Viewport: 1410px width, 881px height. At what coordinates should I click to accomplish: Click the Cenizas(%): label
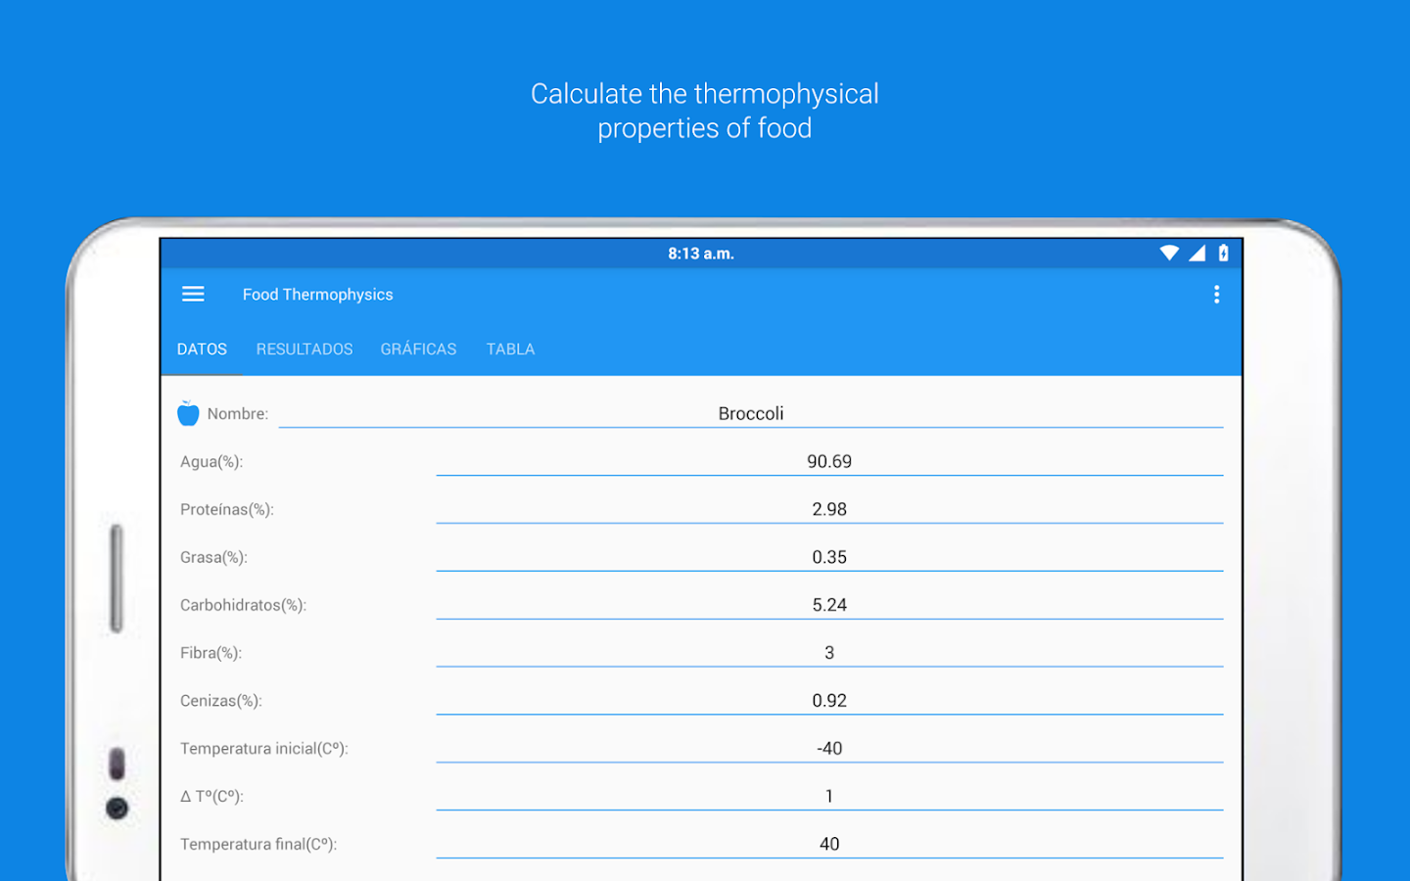(x=221, y=702)
